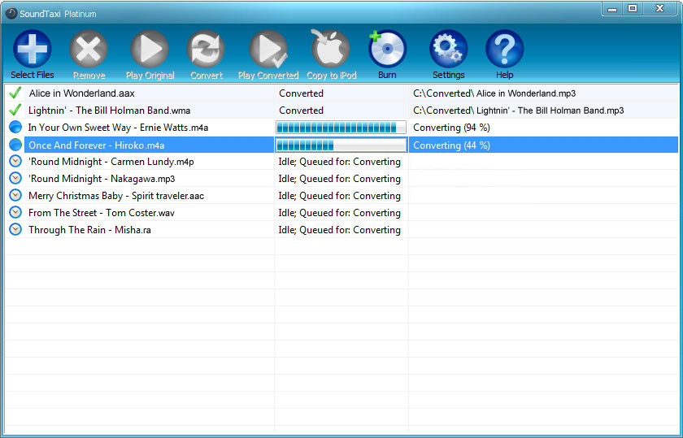Open the Settings gears icon
The width and height of the screenshot is (683, 438).
(448, 48)
